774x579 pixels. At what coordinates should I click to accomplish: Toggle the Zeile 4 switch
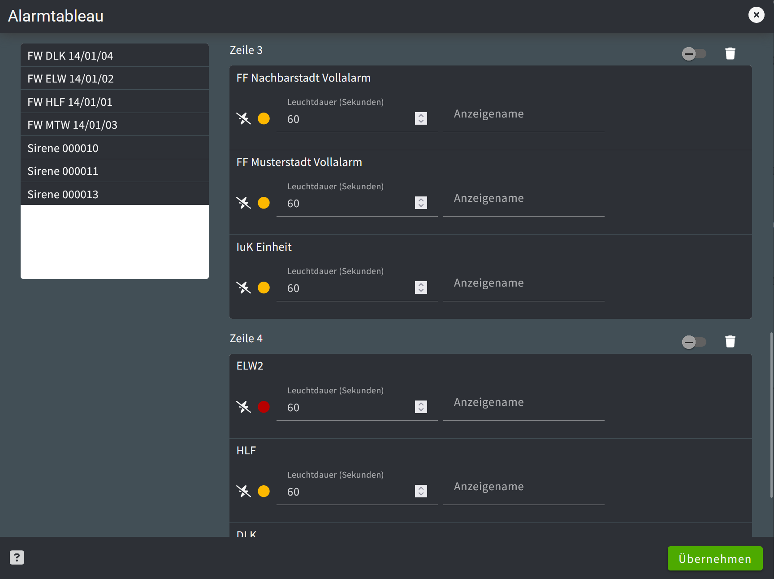(693, 342)
